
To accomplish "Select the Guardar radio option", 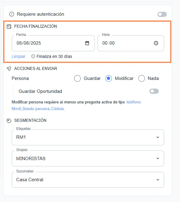I will [77, 78].
